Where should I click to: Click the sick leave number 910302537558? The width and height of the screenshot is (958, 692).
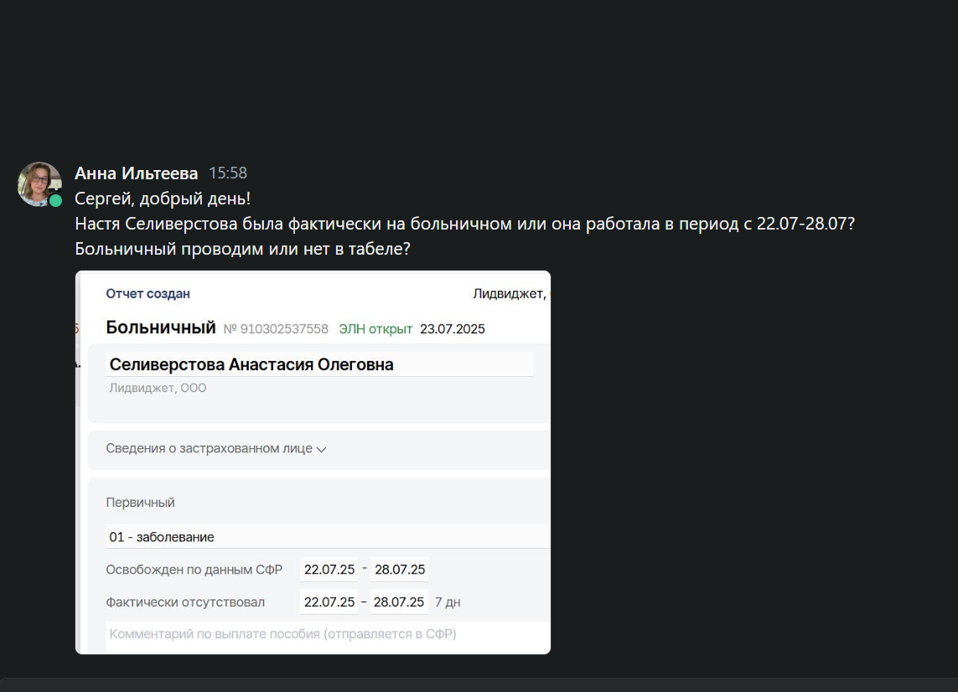pos(276,329)
